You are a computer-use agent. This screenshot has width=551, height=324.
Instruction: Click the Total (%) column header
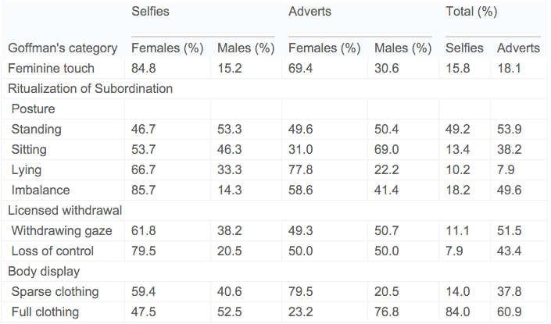click(x=471, y=12)
